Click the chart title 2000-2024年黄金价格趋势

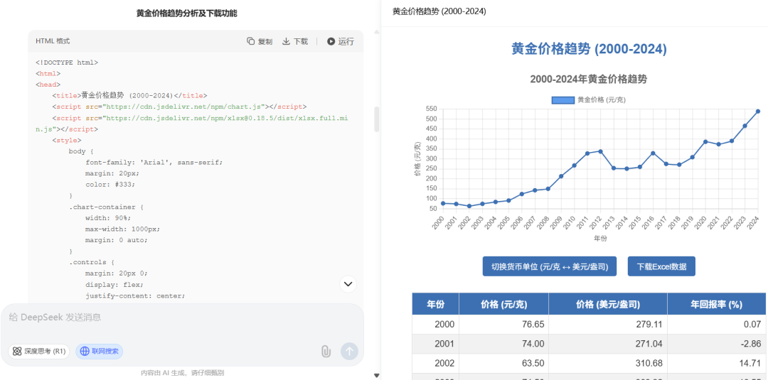(588, 79)
